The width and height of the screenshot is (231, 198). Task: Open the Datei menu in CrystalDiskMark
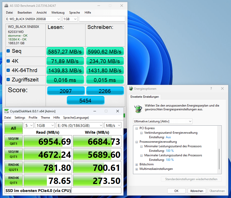pyautogui.click(x=8, y=117)
